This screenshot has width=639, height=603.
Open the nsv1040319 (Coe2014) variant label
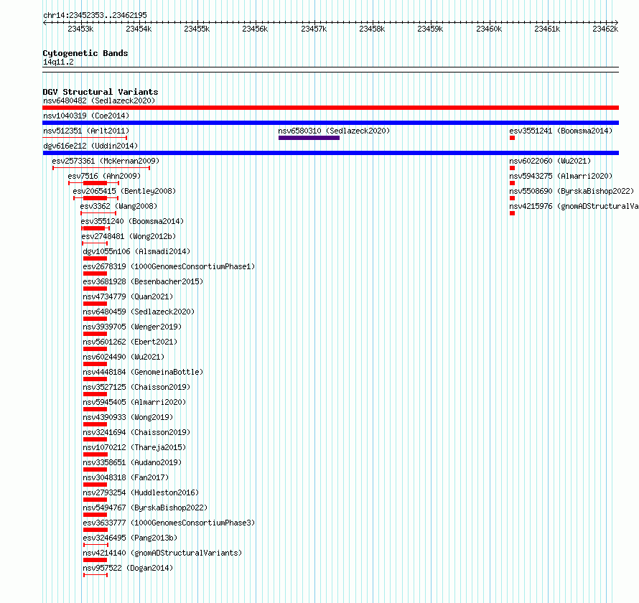(86, 116)
